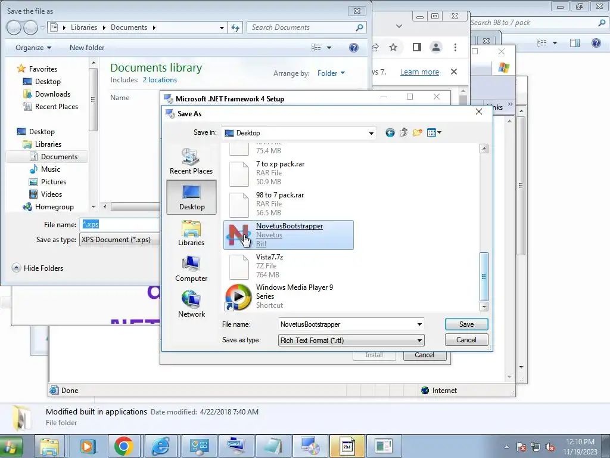Open address bar history dropdown
Viewport: 610px width, 458px height.
point(222,27)
